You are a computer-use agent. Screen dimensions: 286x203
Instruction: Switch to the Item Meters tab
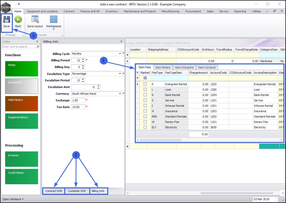pyautogui.click(x=163, y=67)
